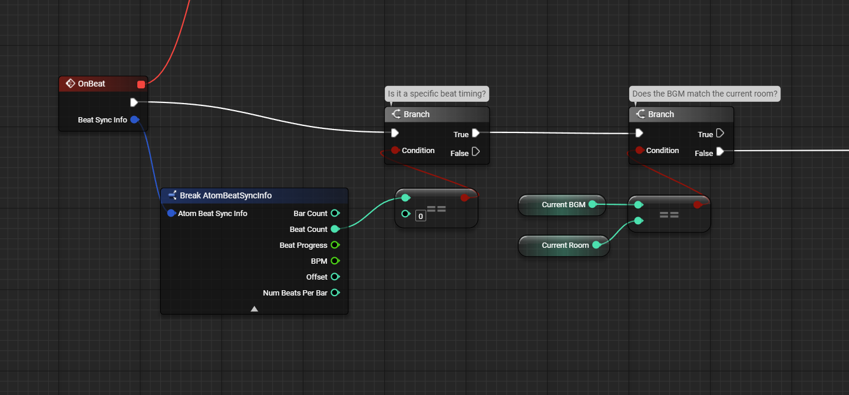The height and width of the screenshot is (395, 849).
Task: Click the first Branch node's True pin
Action: point(475,134)
